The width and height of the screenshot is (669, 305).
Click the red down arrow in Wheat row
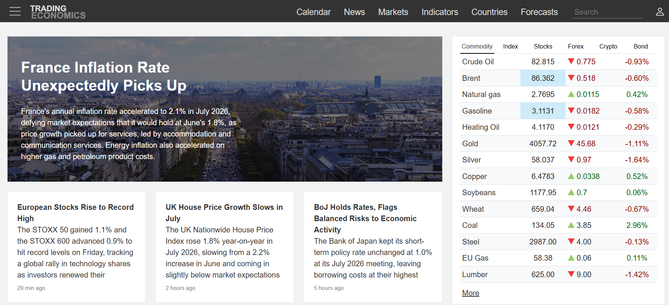[x=571, y=209]
